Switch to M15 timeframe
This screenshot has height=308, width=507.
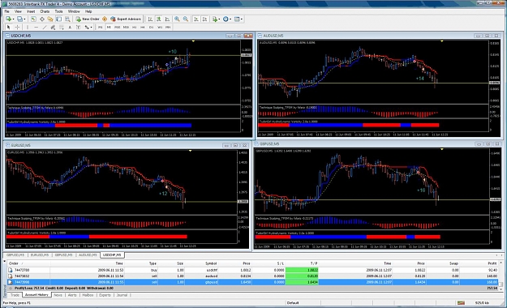[118, 27]
